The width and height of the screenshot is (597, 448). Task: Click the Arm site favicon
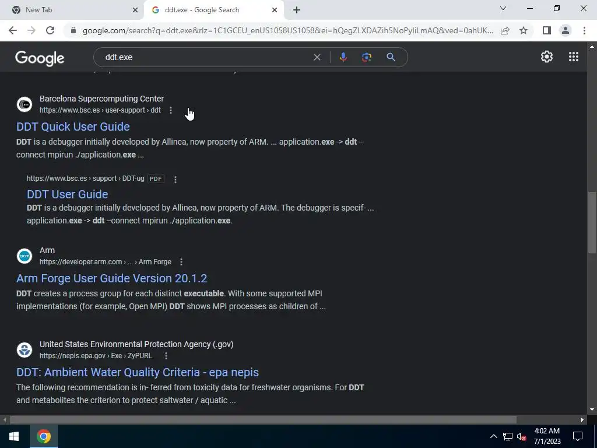click(24, 256)
